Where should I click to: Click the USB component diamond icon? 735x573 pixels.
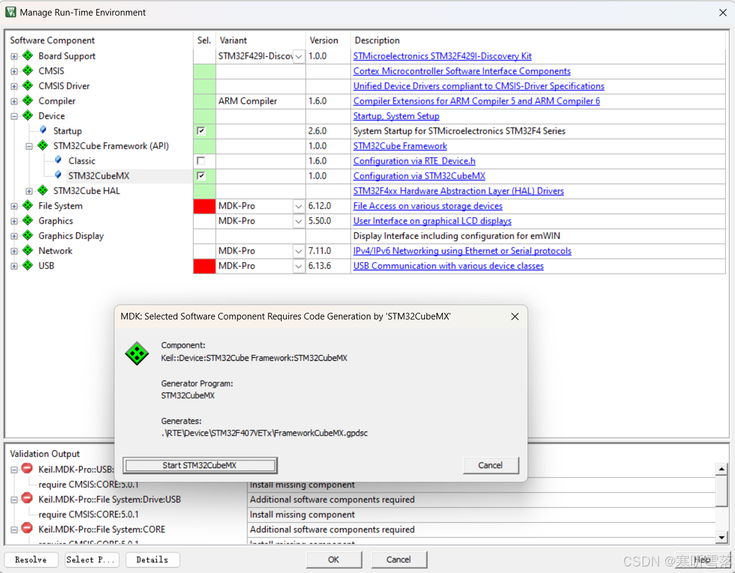[x=28, y=266]
